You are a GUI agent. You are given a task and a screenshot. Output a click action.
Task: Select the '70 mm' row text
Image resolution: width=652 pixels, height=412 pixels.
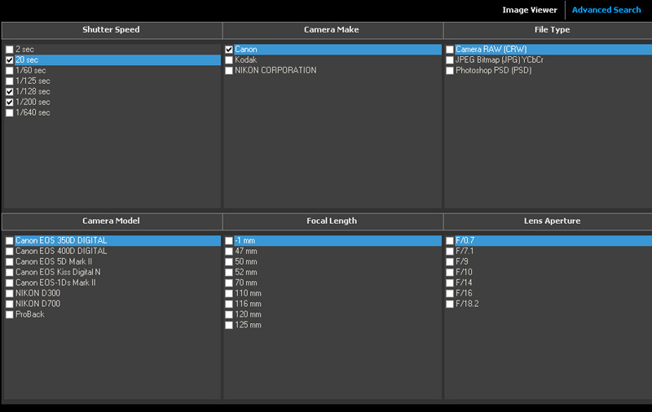pyautogui.click(x=246, y=283)
